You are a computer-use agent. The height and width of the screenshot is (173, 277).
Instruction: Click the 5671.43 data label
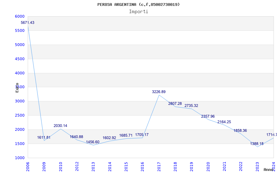click(x=28, y=22)
